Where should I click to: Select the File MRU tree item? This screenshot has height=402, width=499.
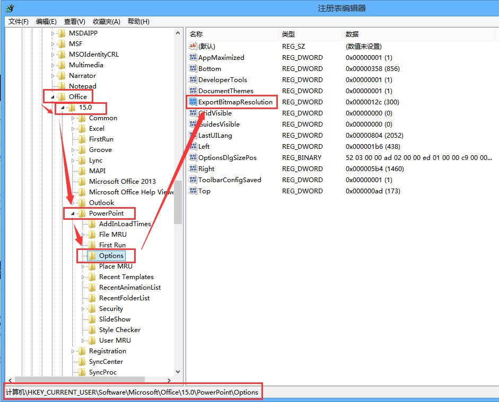click(112, 235)
